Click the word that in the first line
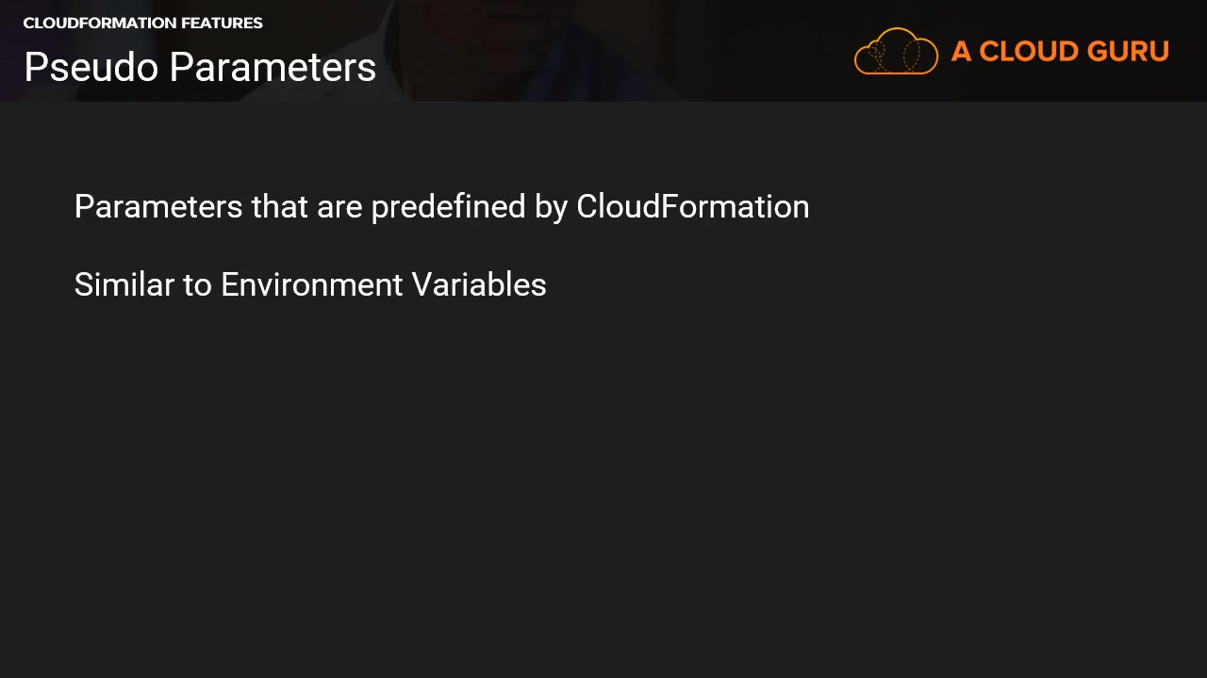 [x=279, y=206]
